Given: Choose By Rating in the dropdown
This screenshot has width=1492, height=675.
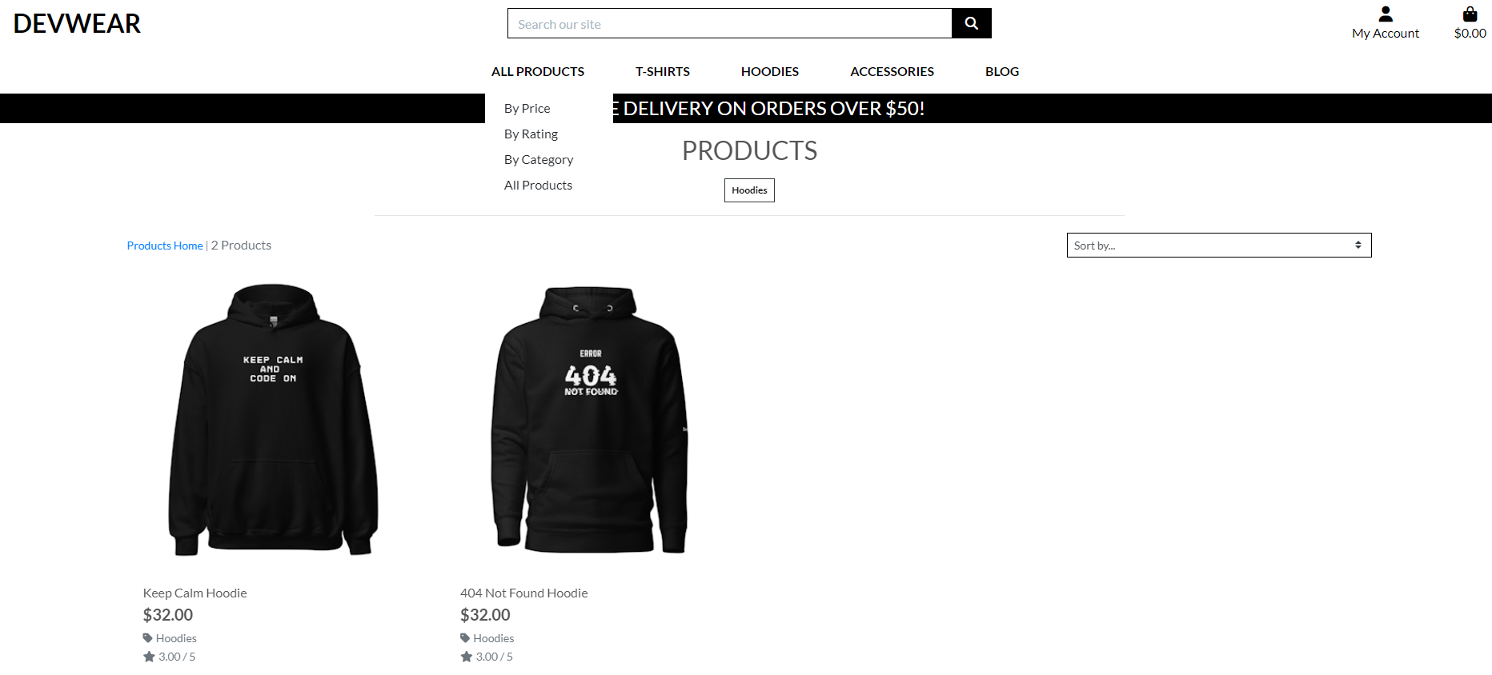Looking at the screenshot, I should pyautogui.click(x=531, y=134).
